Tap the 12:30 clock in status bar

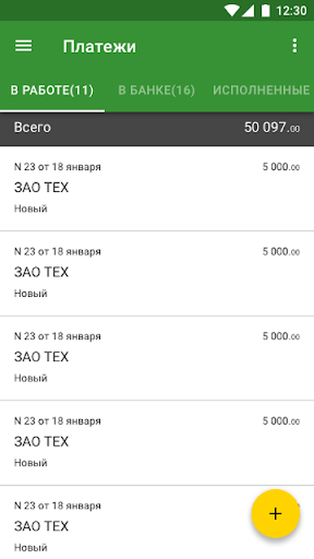(291, 10)
